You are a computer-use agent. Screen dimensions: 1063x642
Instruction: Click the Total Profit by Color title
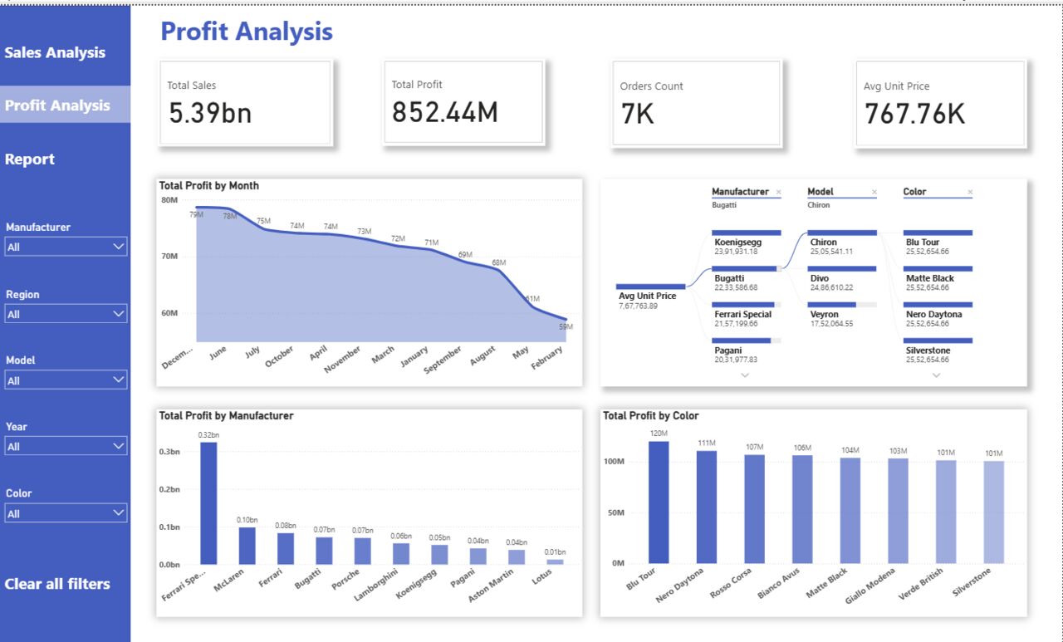point(651,415)
